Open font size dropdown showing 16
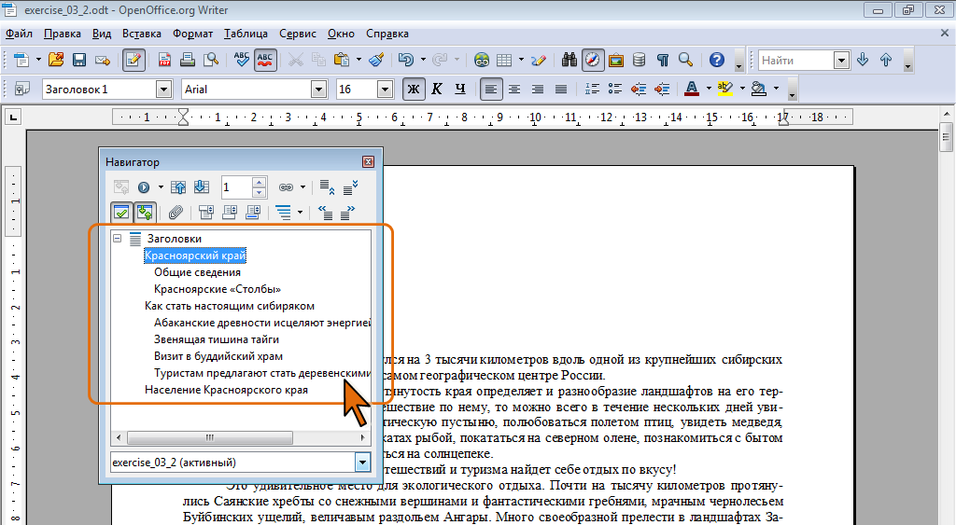 (x=385, y=90)
